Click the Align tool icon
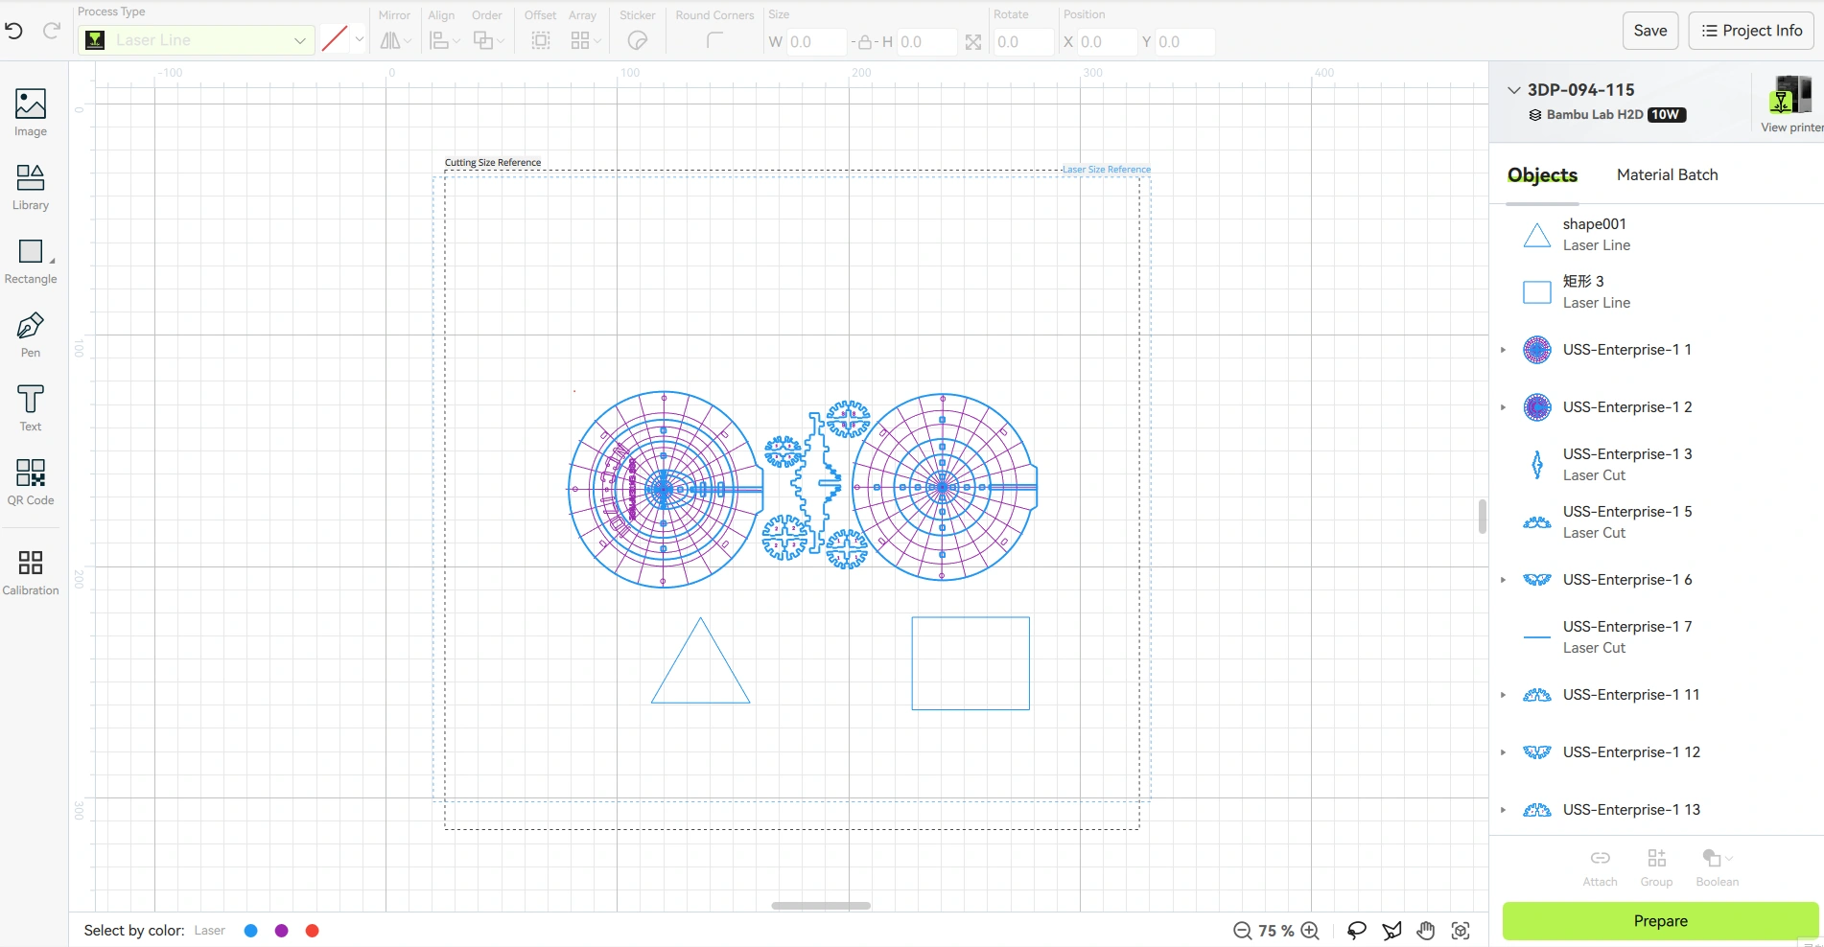The width and height of the screenshot is (1824, 947). click(440, 40)
